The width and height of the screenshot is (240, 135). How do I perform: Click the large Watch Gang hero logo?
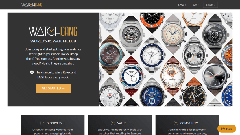(53, 31)
